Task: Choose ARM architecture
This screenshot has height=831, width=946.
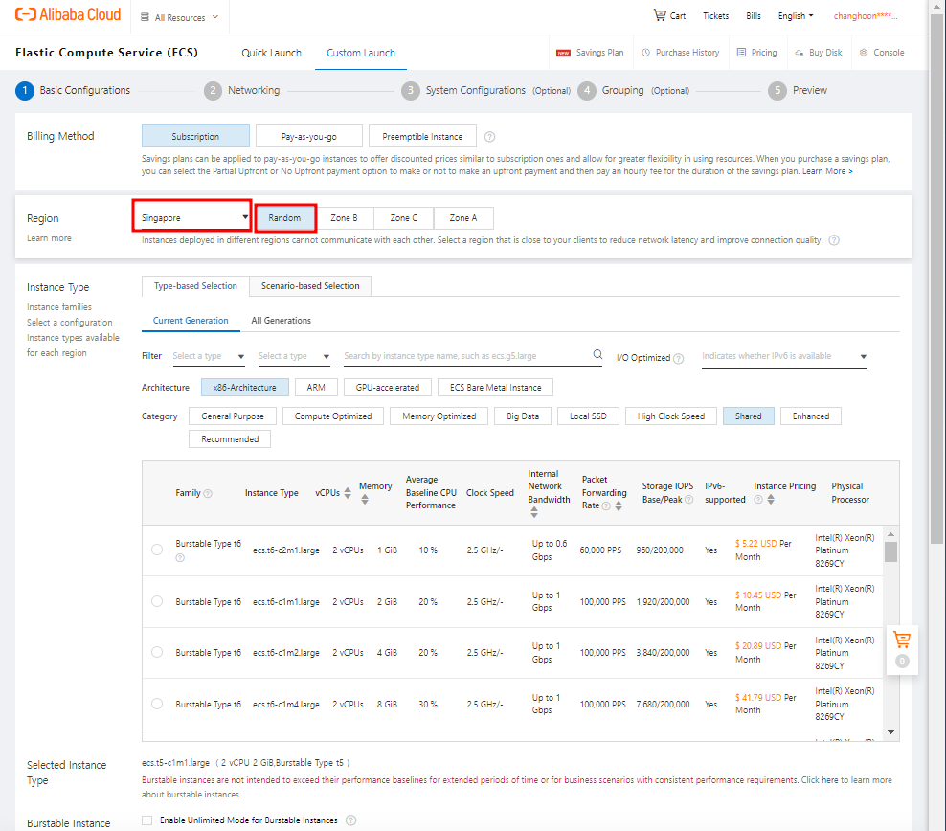Action: click(x=316, y=387)
